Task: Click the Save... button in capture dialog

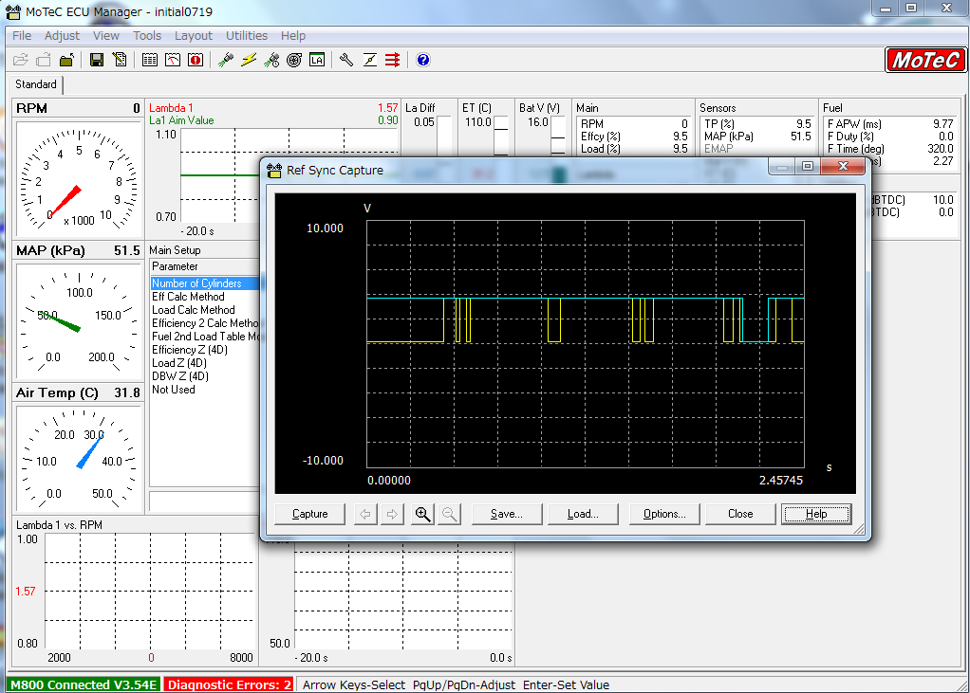Action: point(507,514)
